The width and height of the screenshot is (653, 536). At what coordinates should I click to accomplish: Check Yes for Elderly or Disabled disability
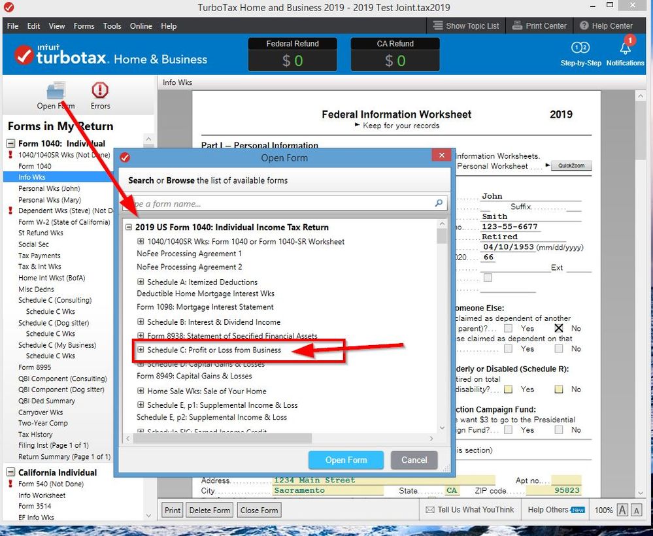pos(508,390)
